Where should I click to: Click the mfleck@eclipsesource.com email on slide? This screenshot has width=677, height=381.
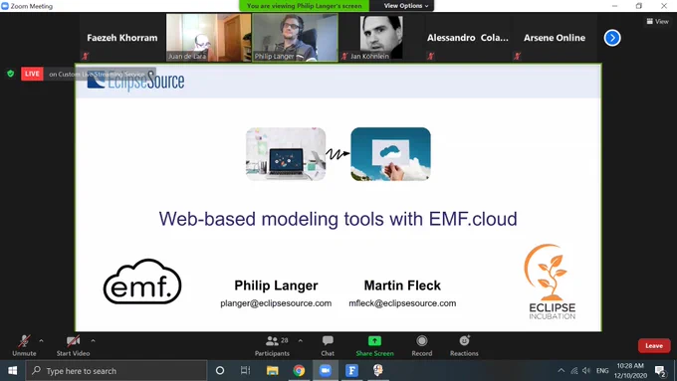(x=402, y=303)
